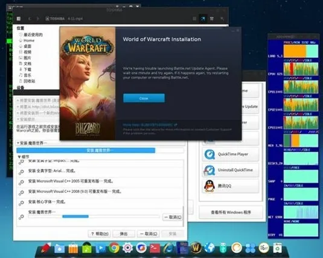Click 取消(C) at the installer bottom

(x=149, y=234)
